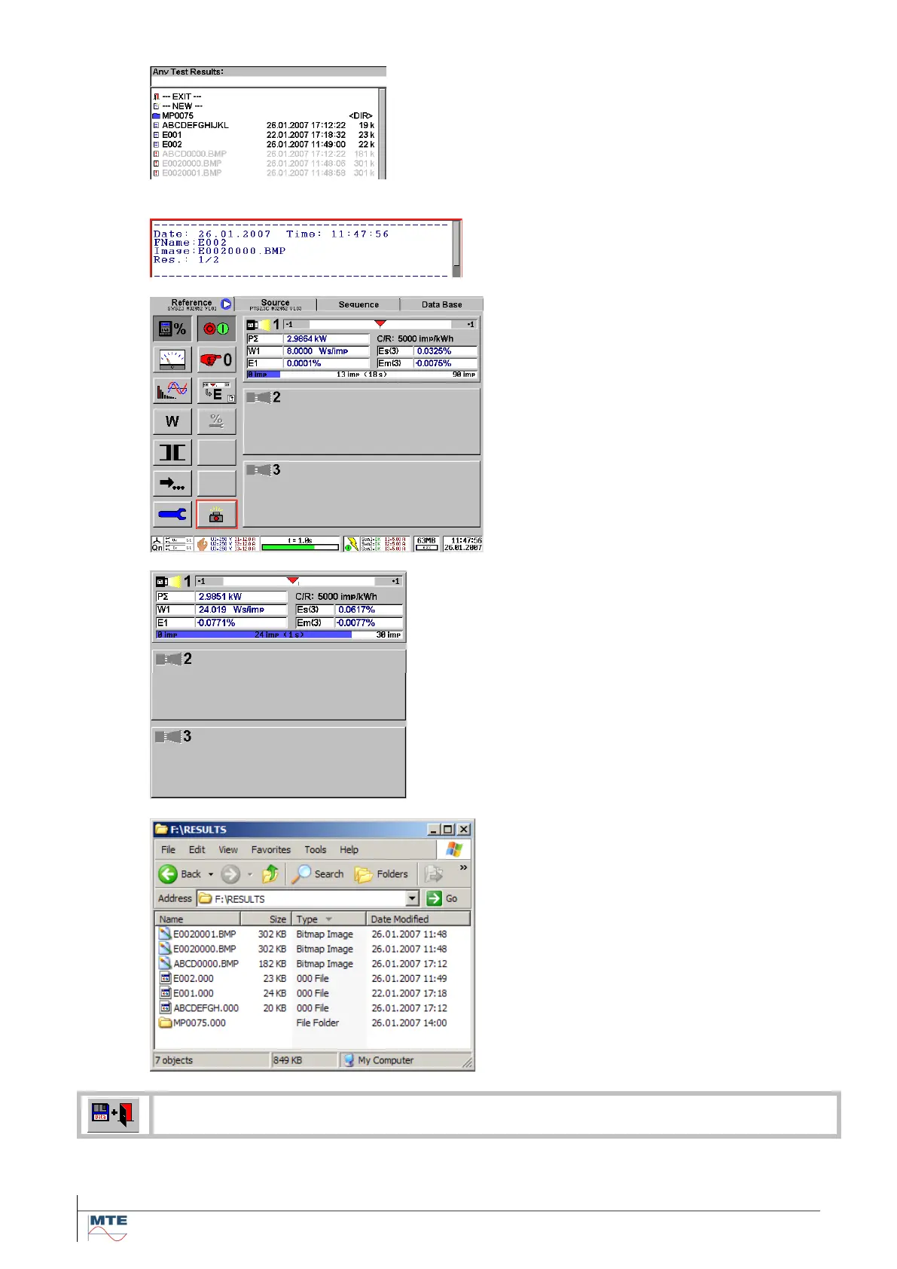This screenshot has height=1269, width=897.
Task: Click the blue impulse progress bar showing 13 imp
Action: [x=362, y=375]
